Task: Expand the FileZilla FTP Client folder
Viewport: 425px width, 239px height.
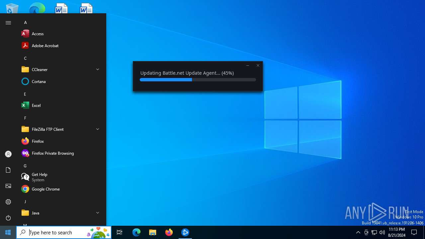Action: click(98, 129)
